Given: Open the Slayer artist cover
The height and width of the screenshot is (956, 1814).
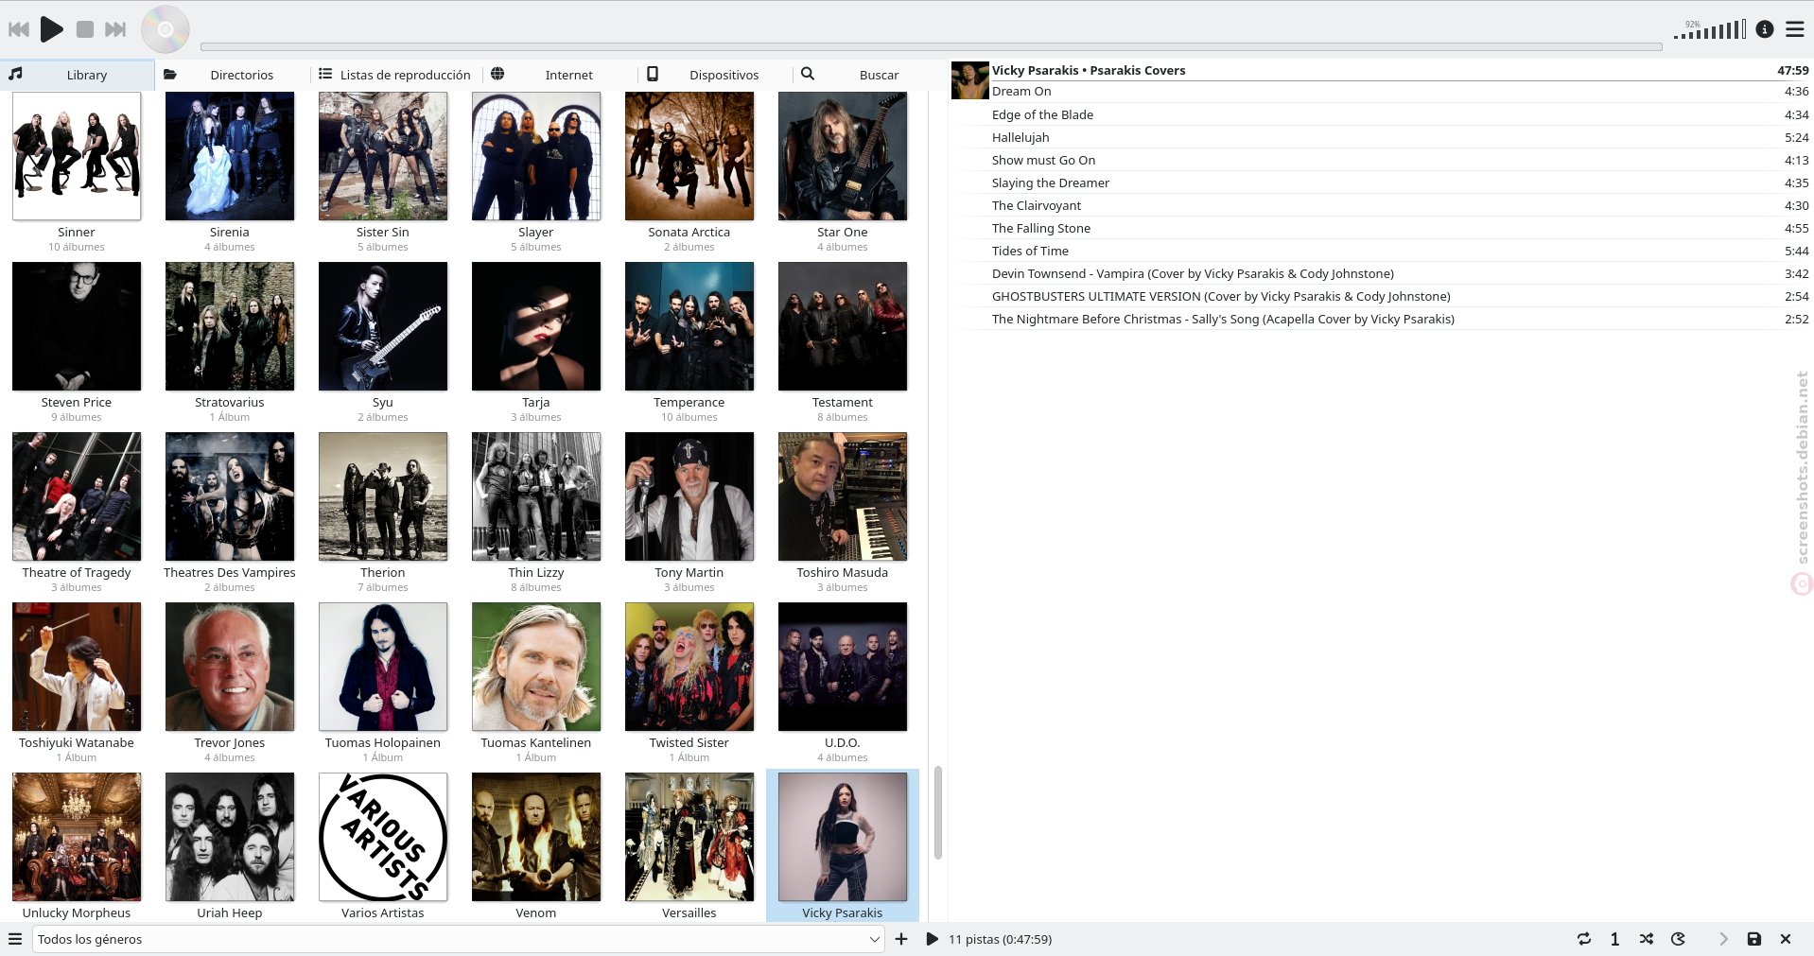Looking at the screenshot, I should pos(536,156).
